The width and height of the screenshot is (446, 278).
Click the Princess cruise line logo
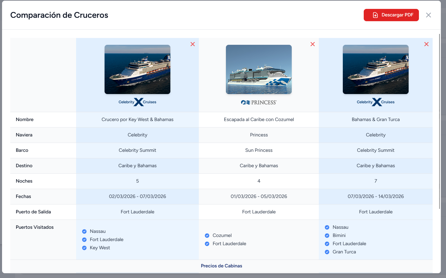(258, 102)
